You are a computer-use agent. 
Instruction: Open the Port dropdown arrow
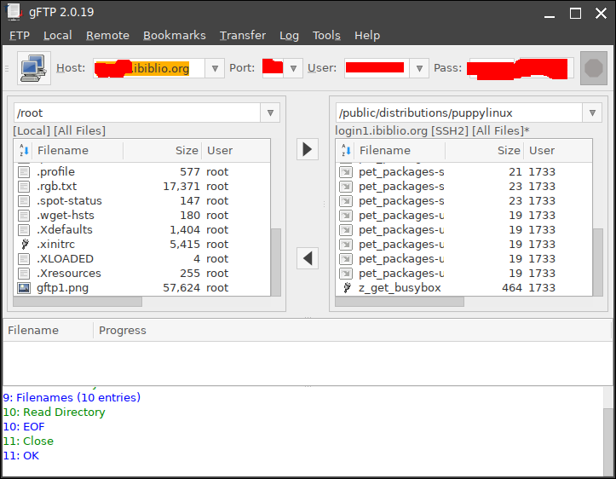[x=294, y=68]
